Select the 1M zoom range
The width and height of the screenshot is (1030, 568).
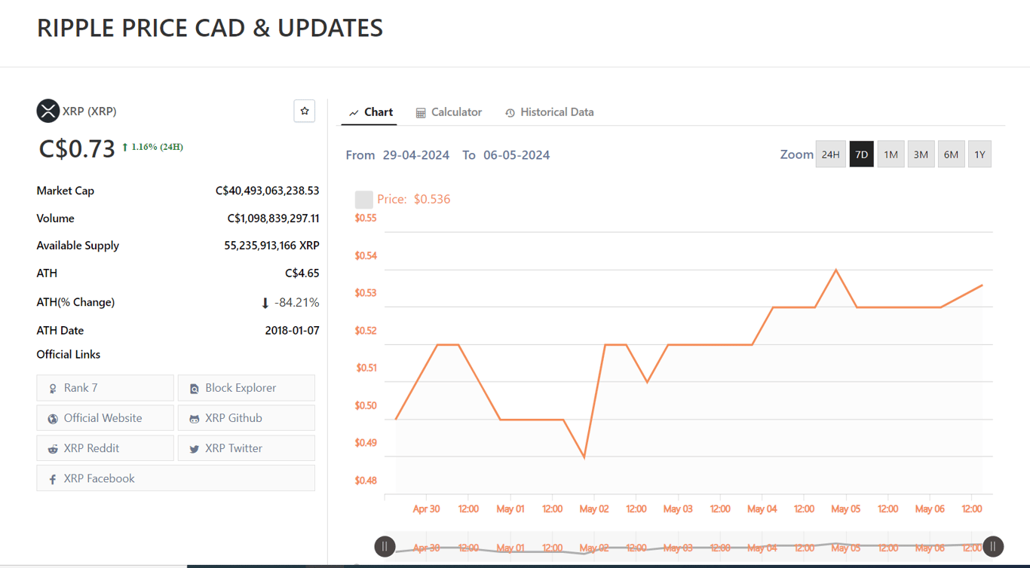[x=891, y=154]
